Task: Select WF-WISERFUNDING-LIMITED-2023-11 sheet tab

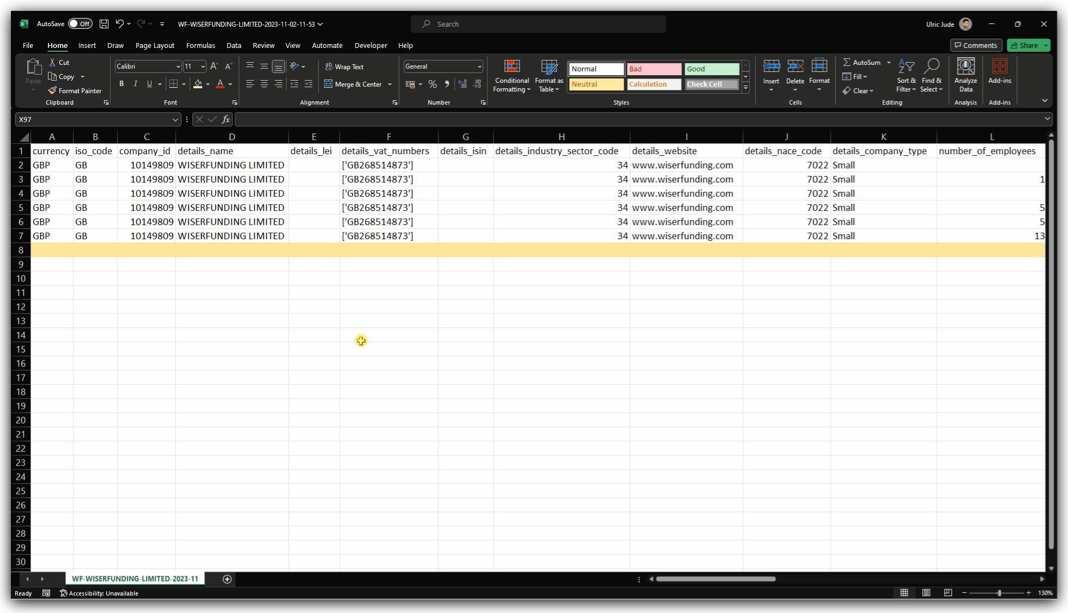Action: click(x=135, y=579)
